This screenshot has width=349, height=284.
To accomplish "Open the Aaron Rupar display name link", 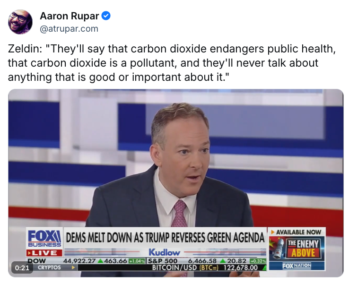I will [x=70, y=16].
